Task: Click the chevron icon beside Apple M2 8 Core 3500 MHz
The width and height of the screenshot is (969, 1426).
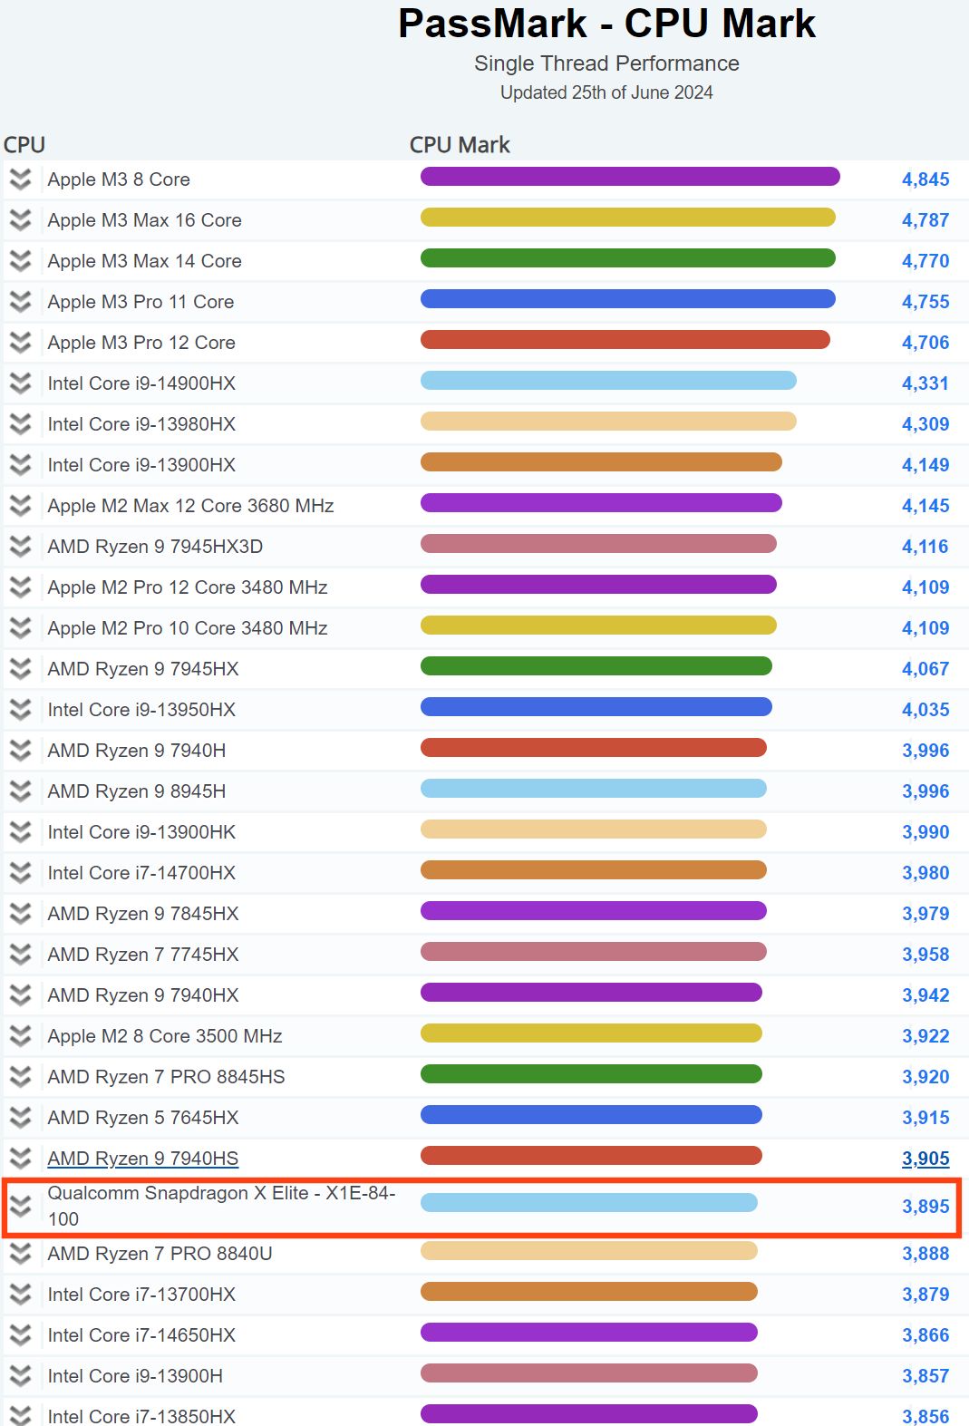Action: (20, 1036)
